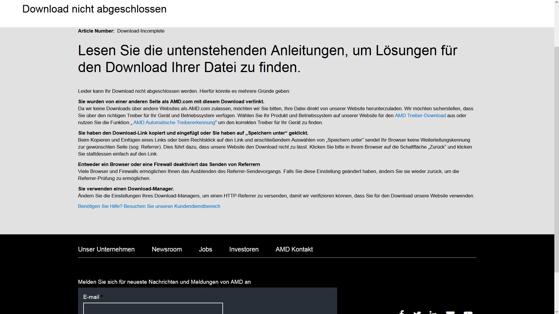The image size is (559, 314).
Task: Click the Download-Incomplete article number text
Action: click(x=141, y=31)
